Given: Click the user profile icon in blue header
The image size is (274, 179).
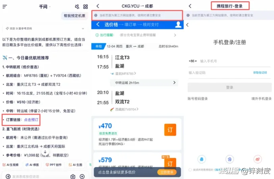Looking at the screenshot, I should click(178, 25).
